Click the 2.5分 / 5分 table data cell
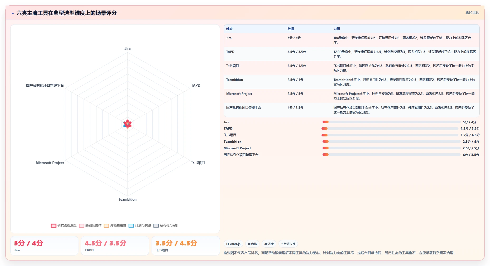 pos(295,94)
